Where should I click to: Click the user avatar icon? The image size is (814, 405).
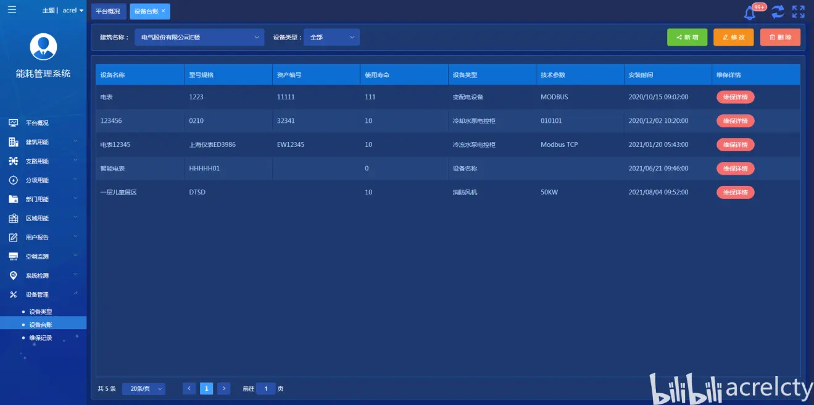[43, 46]
